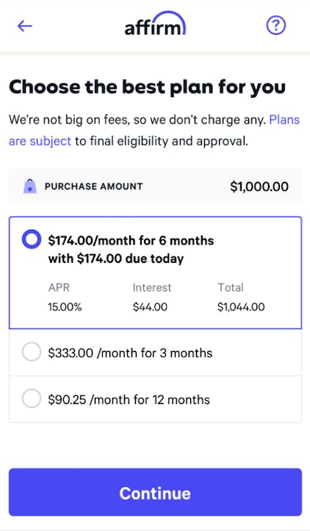Click the $44.00 Interest amount
Viewport: 310px width, 531px height.
click(x=150, y=307)
